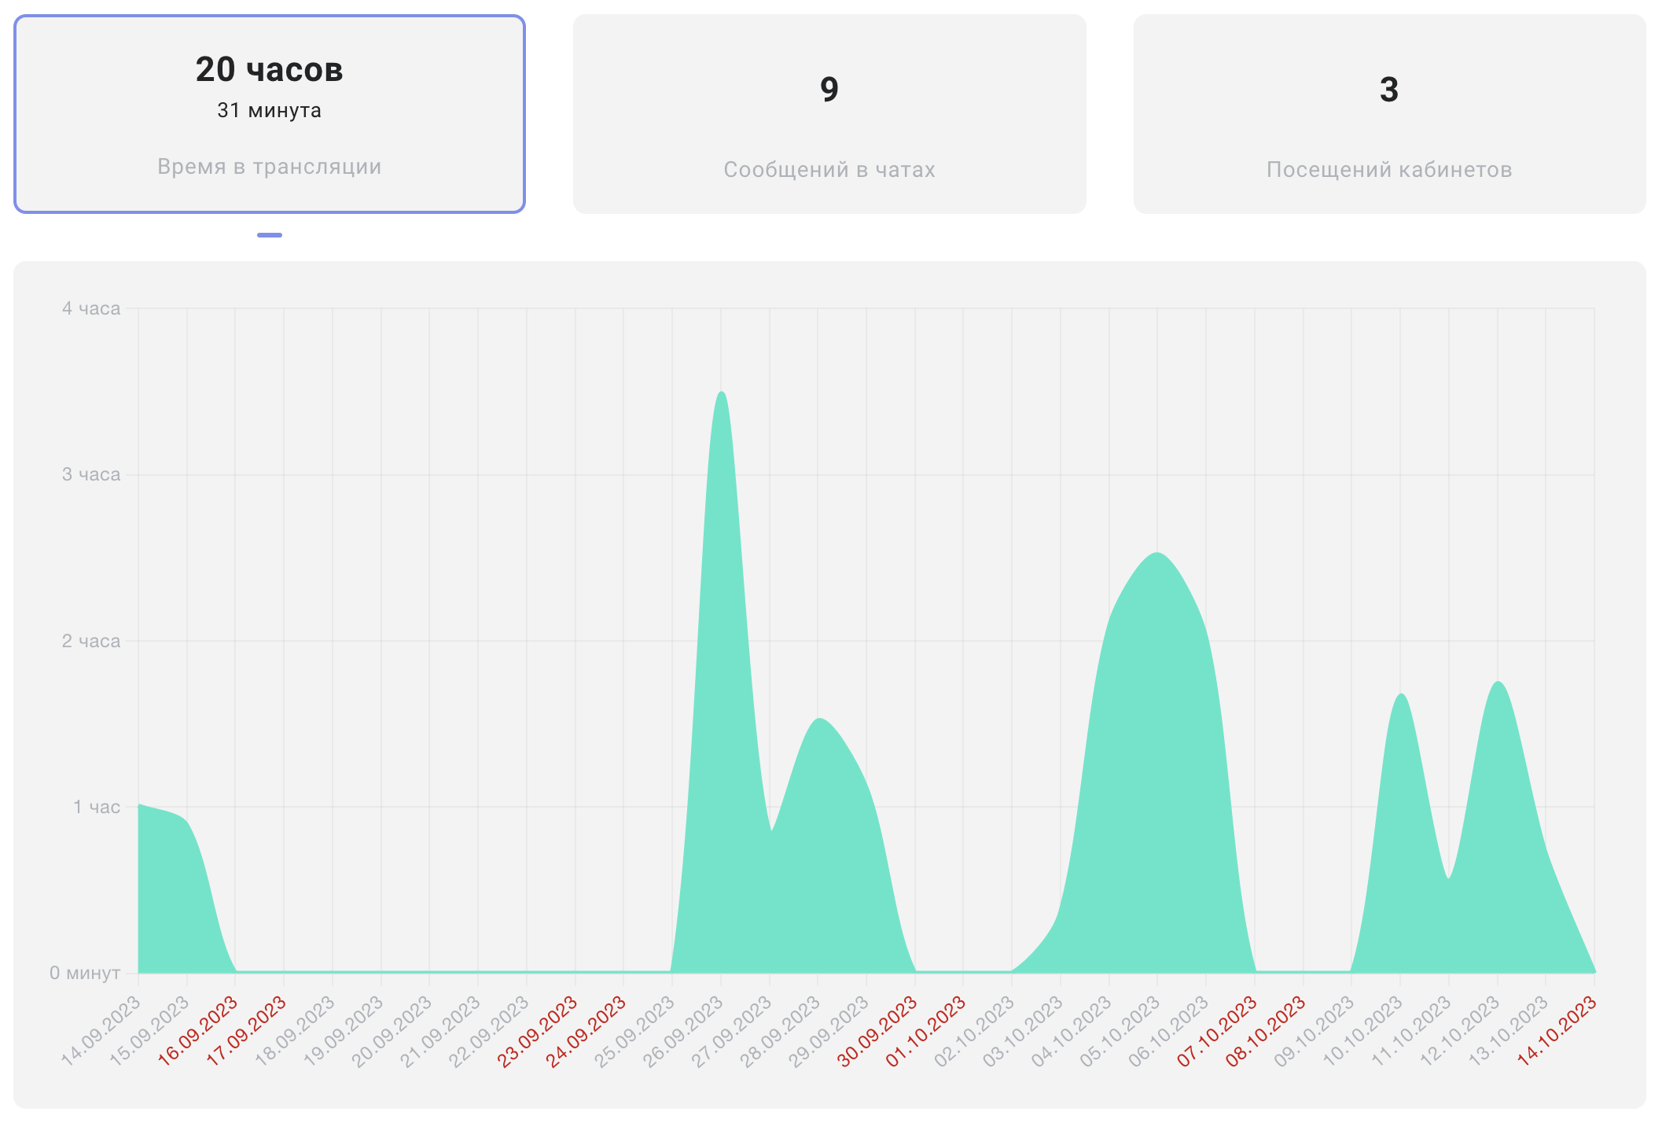Click the 18.09.2023 date label
The width and height of the screenshot is (1662, 1123).
(296, 1031)
